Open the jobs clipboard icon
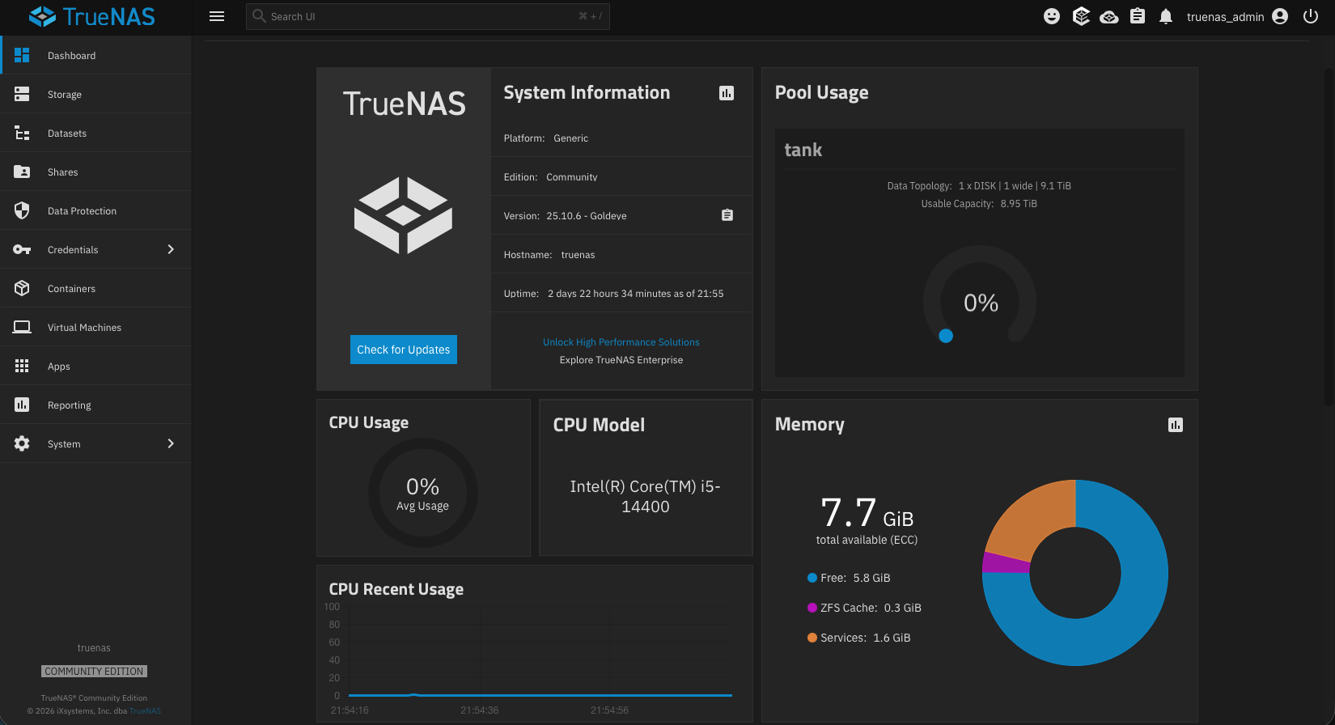Screen dimensions: 1335x725 (1138, 16)
